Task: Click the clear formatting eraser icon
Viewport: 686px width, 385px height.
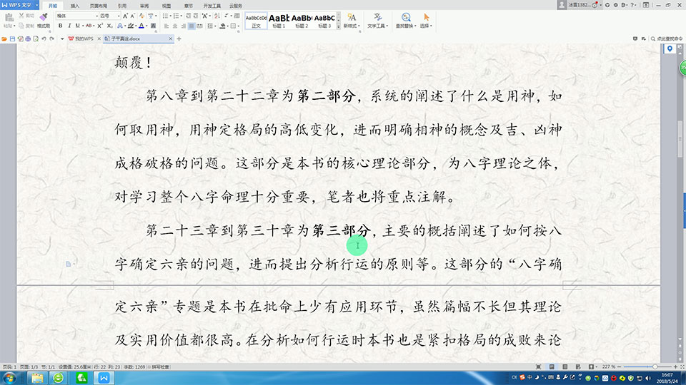Action: (x=141, y=16)
